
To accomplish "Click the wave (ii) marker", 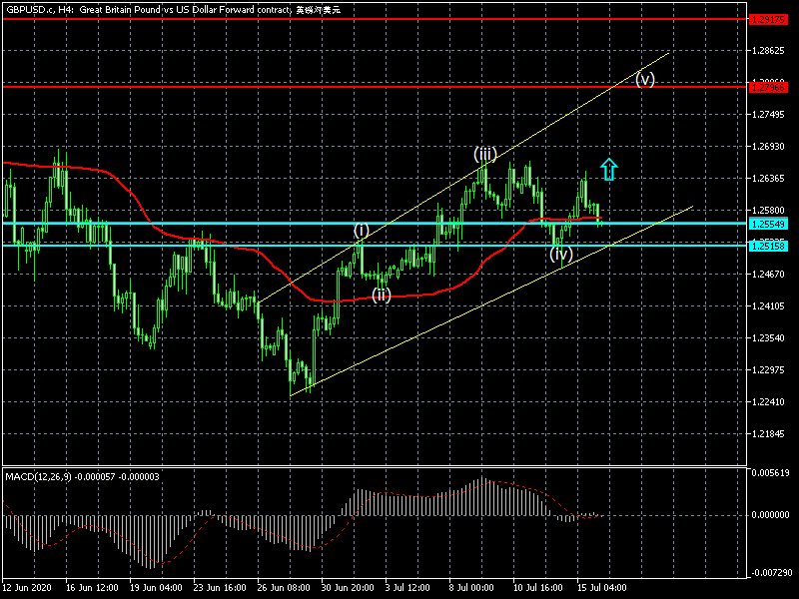I will click(382, 294).
